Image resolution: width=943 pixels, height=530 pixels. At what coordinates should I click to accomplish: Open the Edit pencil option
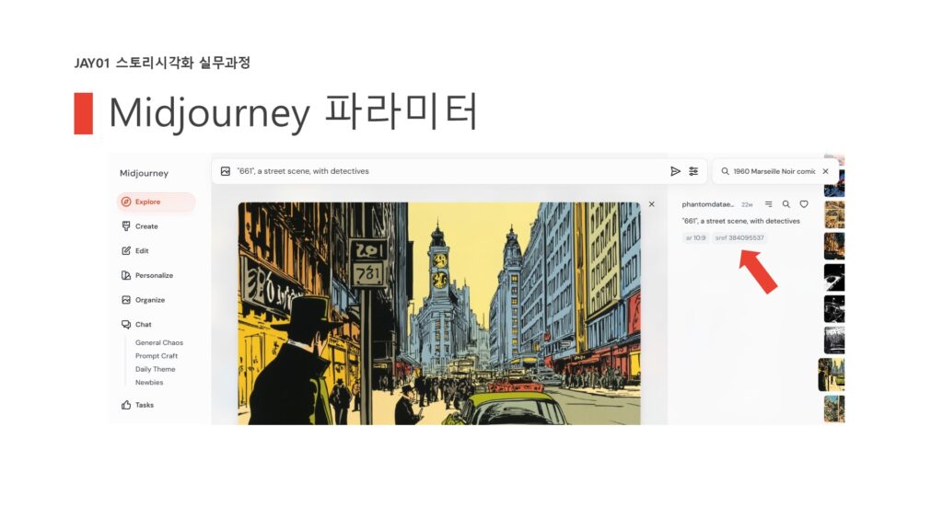click(x=125, y=250)
